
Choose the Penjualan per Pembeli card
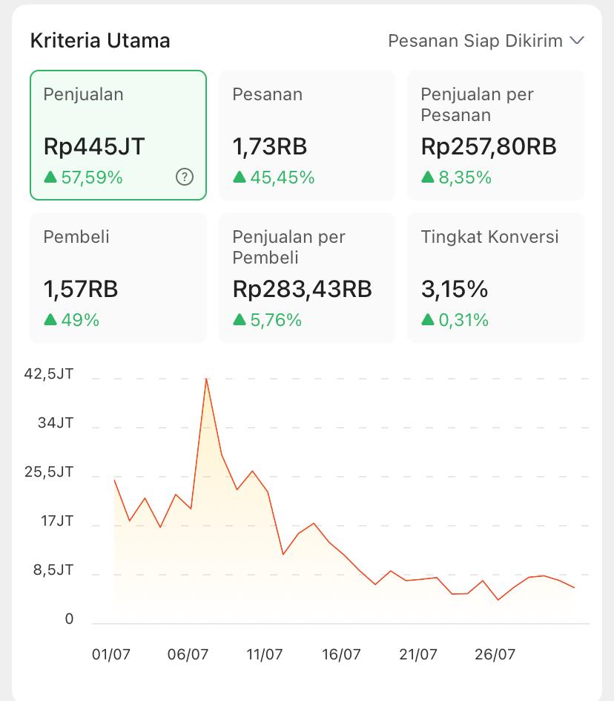click(x=307, y=278)
